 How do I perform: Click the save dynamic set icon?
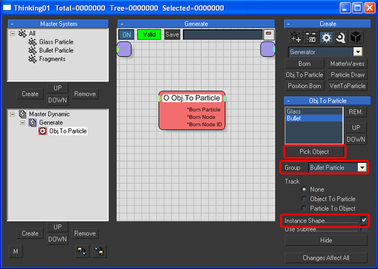coord(99,251)
